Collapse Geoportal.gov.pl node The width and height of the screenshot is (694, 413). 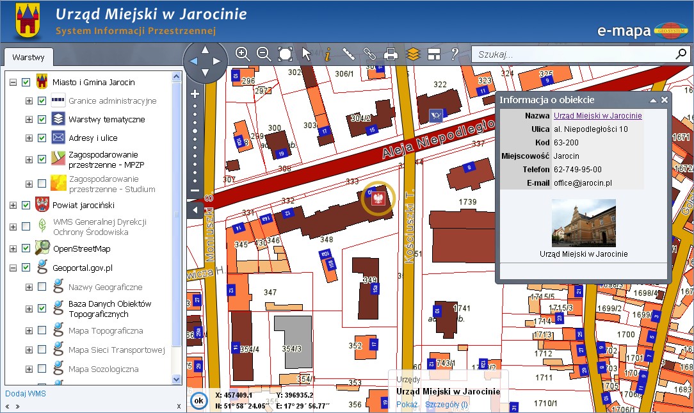click(13, 268)
